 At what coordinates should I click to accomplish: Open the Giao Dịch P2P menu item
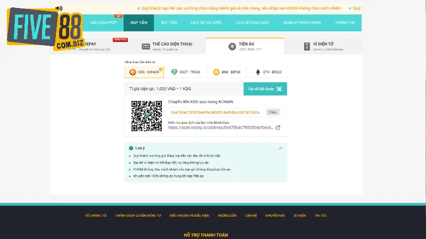coord(103,23)
